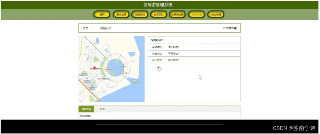Click the route map thumbnail image

(111, 69)
